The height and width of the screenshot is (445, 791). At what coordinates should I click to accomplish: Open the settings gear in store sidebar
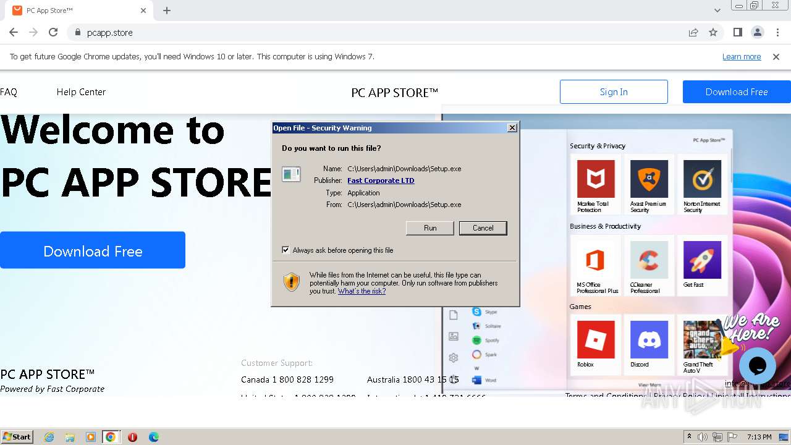(454, 358)
